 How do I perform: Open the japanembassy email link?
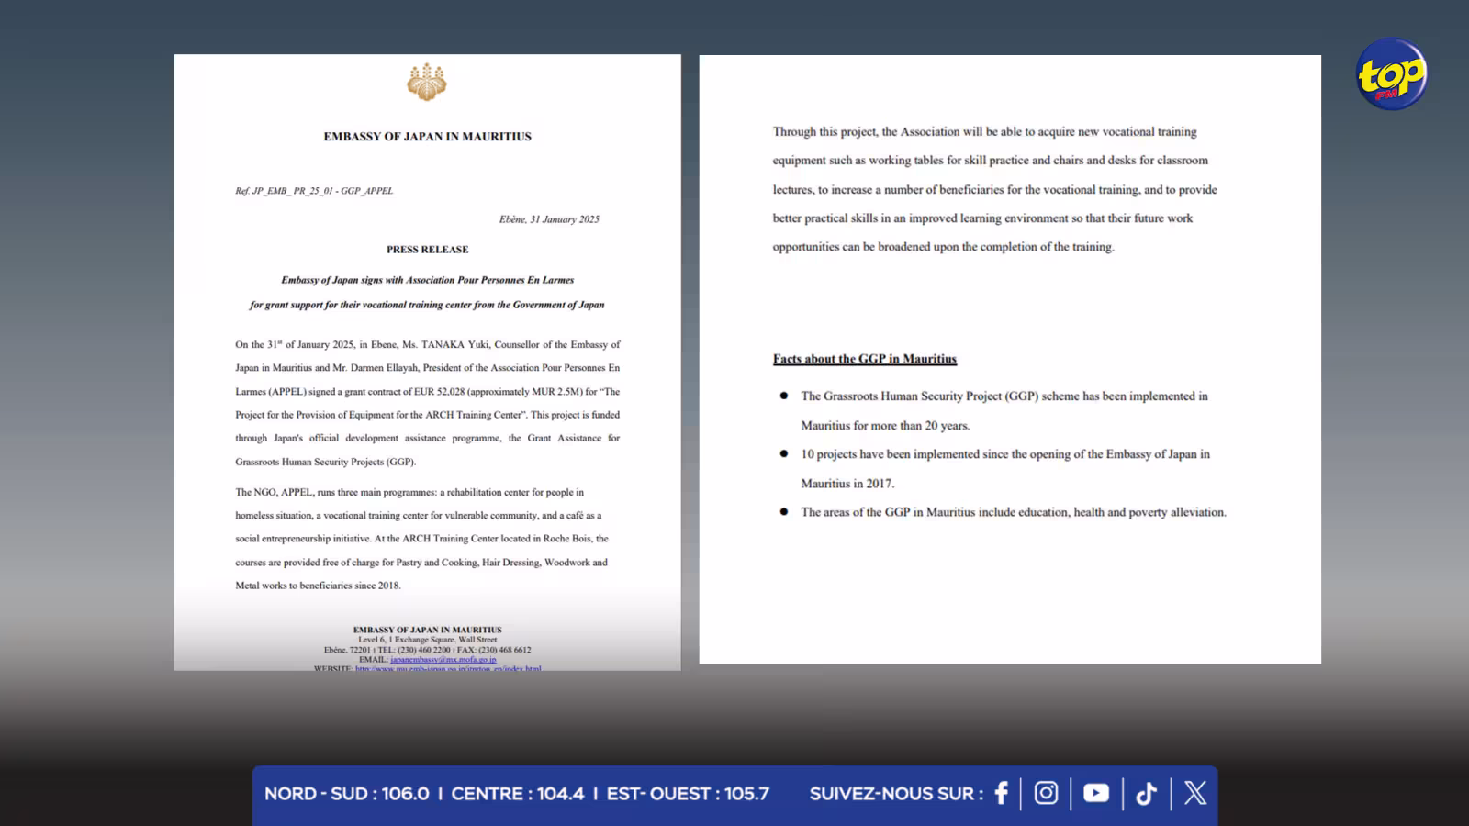443,659
